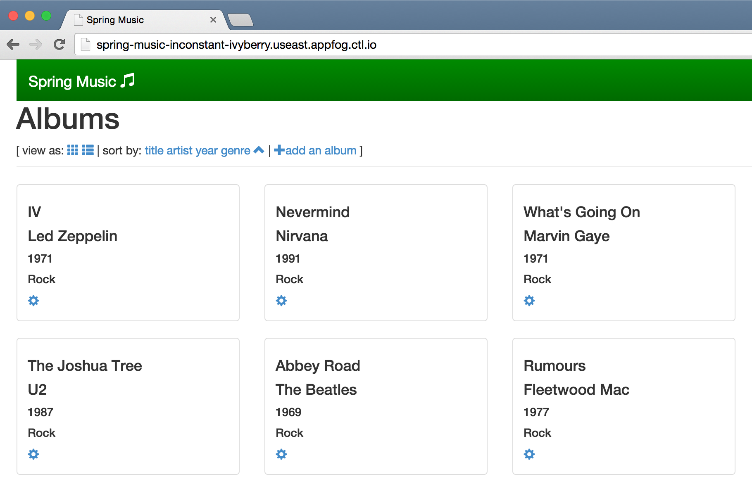Click Nevermind album title
752x479 pixels.
point(313,212)
